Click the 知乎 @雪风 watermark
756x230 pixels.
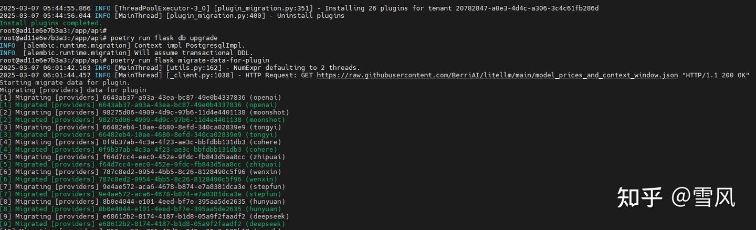(x=675, y=197)
